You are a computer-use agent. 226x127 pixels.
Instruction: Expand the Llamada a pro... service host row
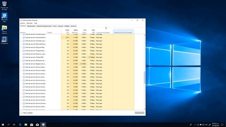(21, 41)
